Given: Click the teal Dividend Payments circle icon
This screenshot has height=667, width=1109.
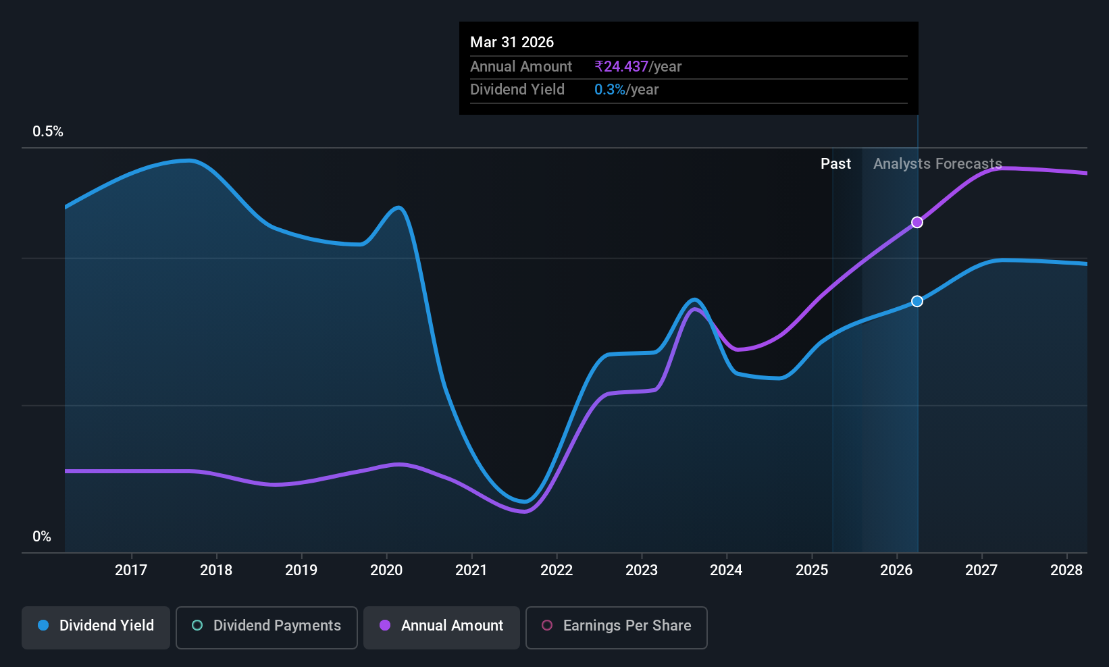Looking at the screenshot, I should [x=197, y=625].
